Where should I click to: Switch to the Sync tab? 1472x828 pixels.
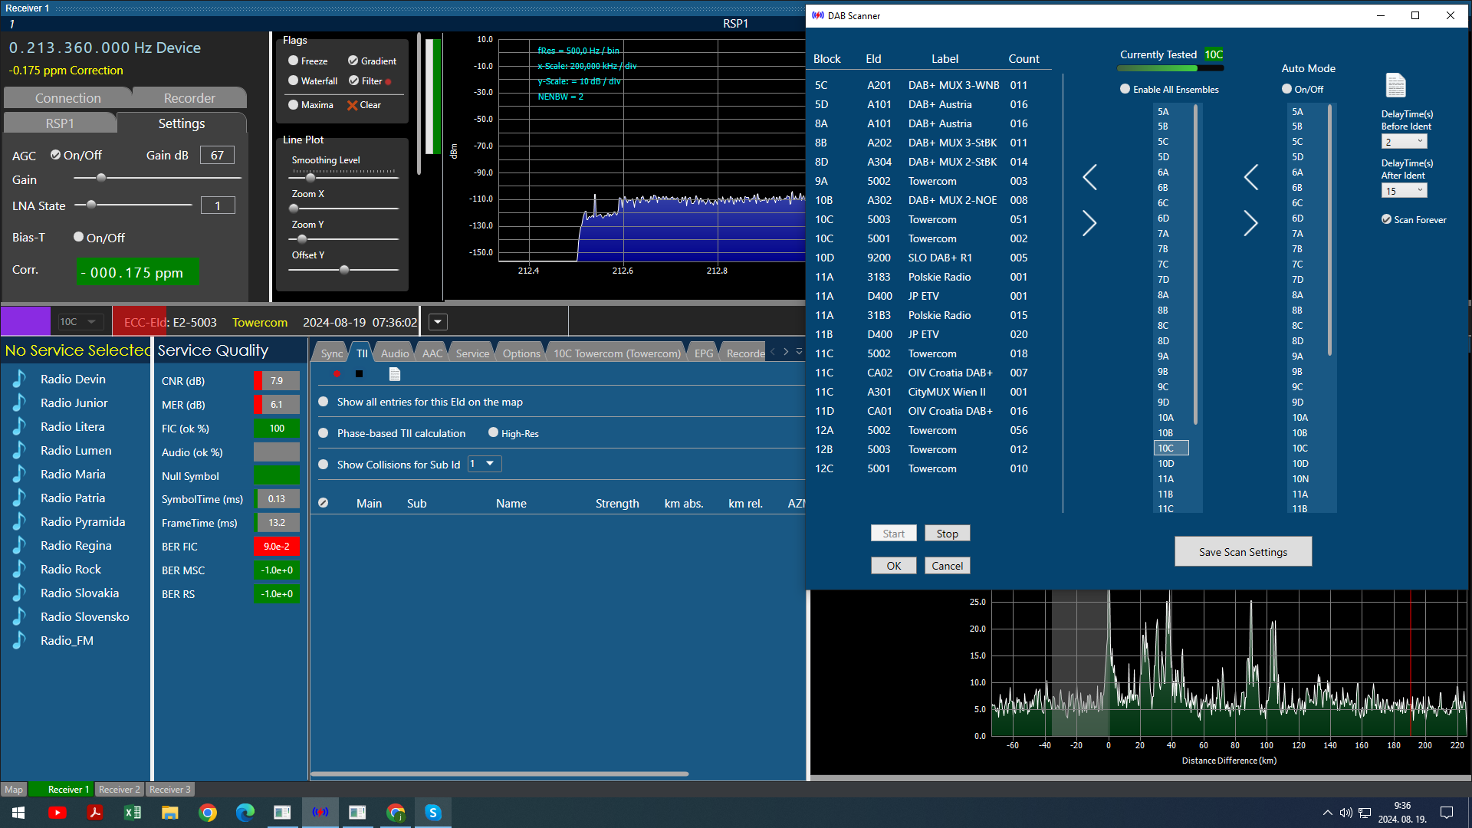coord(331,353)
